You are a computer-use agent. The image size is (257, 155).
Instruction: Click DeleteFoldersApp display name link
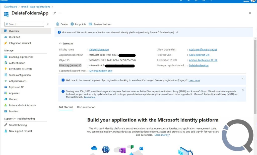[99, 49]
